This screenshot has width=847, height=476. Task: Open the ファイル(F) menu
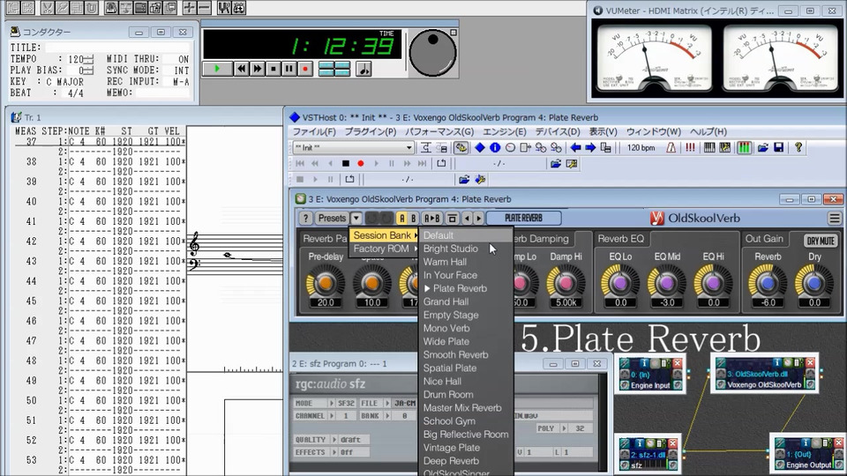(314, 131)
